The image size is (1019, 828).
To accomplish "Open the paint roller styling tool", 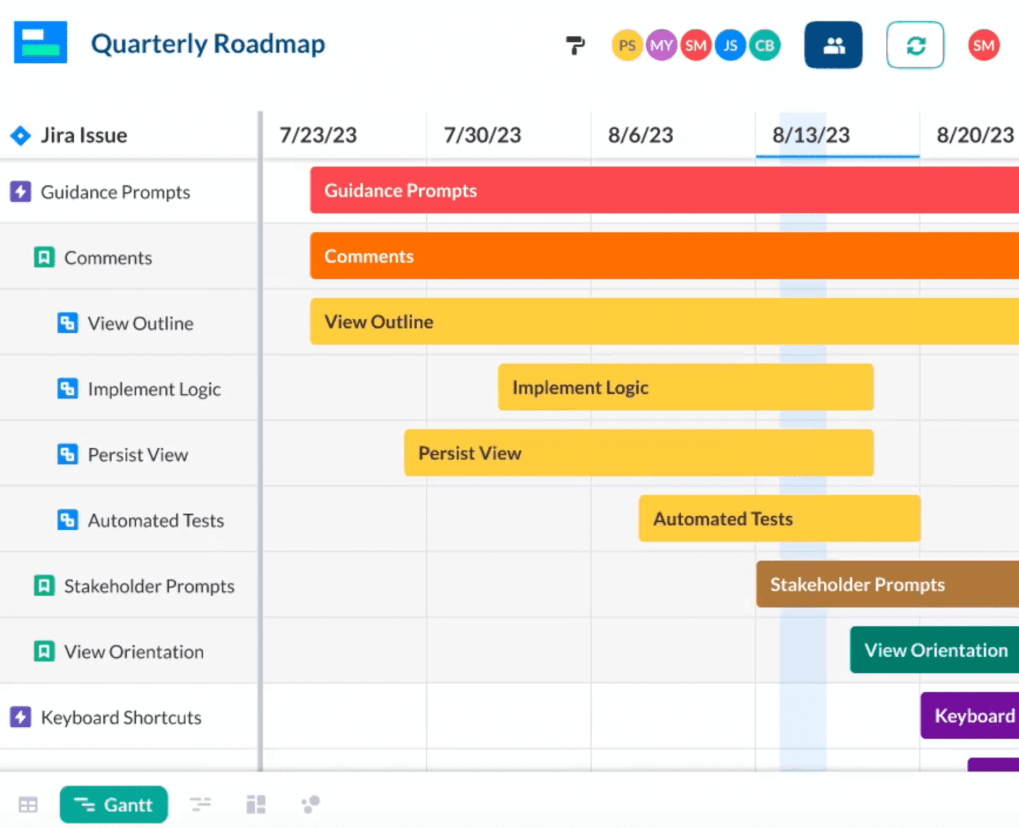I will pos(575,45).
